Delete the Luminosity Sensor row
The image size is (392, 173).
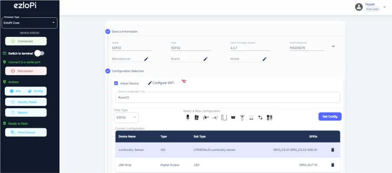point(333,150)
